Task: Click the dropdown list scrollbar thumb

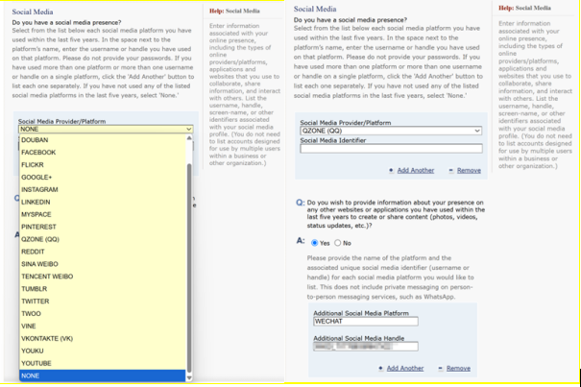Action: (x=189, y=268)
